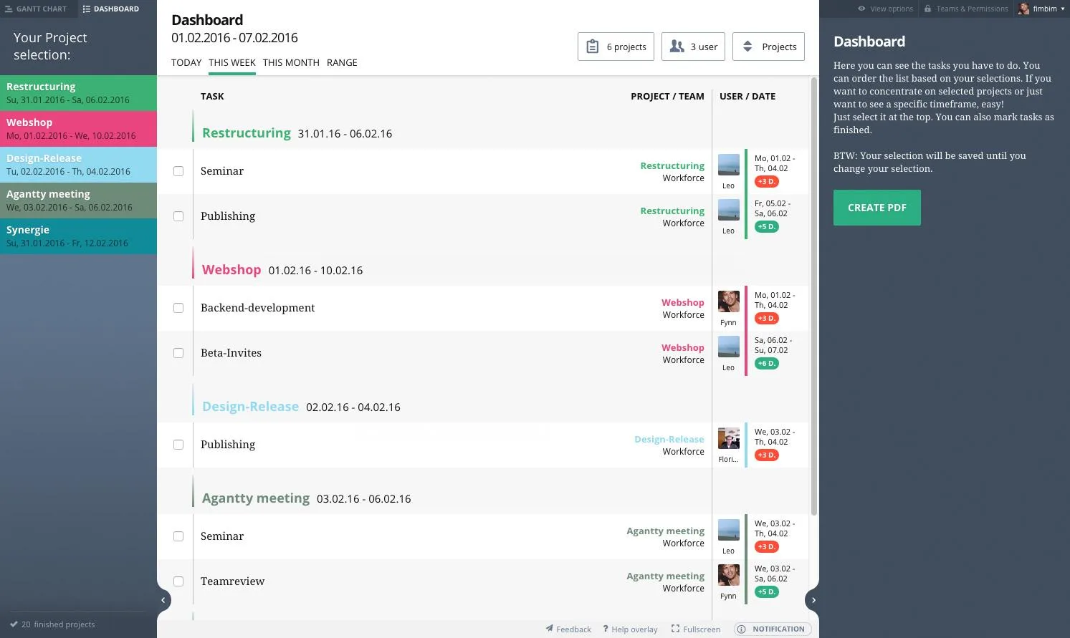1070x638 pixels.
Task: Open the Restructuring project heading
Action: coord(247,133)
